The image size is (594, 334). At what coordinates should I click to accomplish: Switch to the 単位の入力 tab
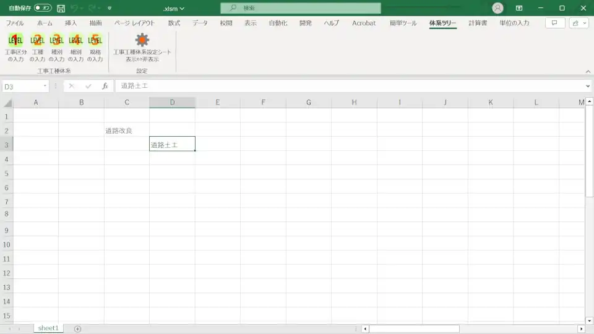point(514,23)
